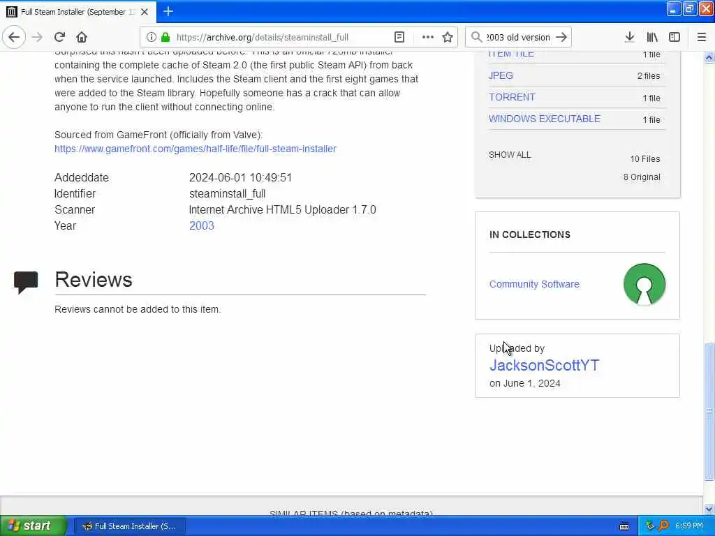Open the downloads panel

coord(629,37)
